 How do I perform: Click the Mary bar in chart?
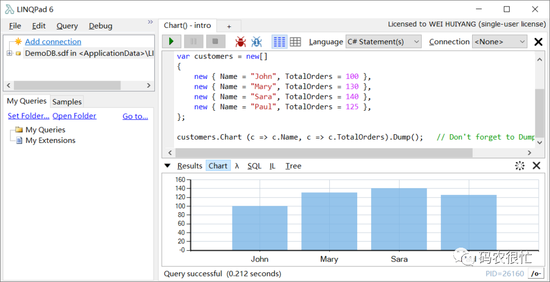pos(329,221)
